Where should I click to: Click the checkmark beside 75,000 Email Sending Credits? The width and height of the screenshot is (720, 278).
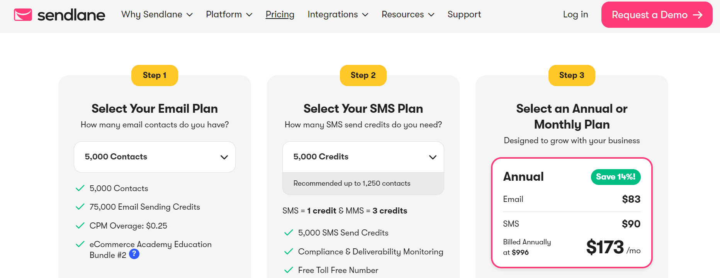point(80,207)
